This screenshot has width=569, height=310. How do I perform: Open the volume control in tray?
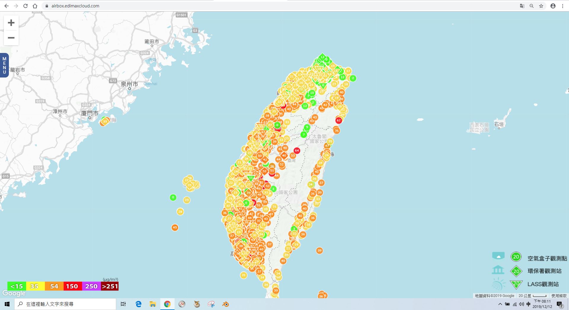click(x=522, y=304)
